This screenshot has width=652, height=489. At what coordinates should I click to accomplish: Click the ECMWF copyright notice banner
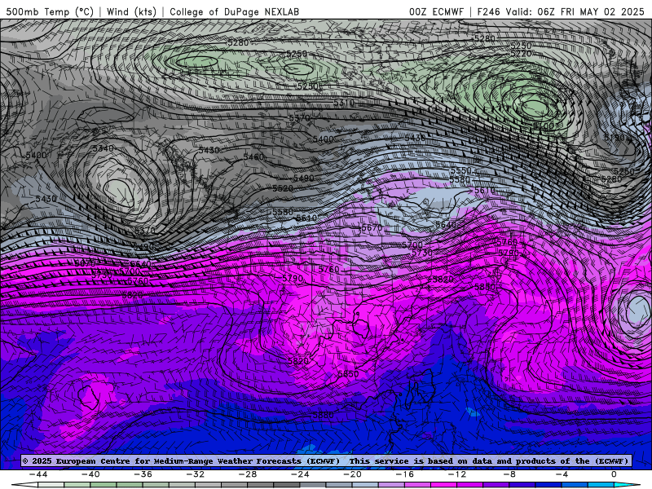click(326, 460)
